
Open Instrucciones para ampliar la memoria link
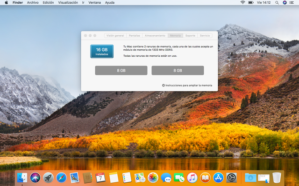pyautogui.click(x=189, y=86)
